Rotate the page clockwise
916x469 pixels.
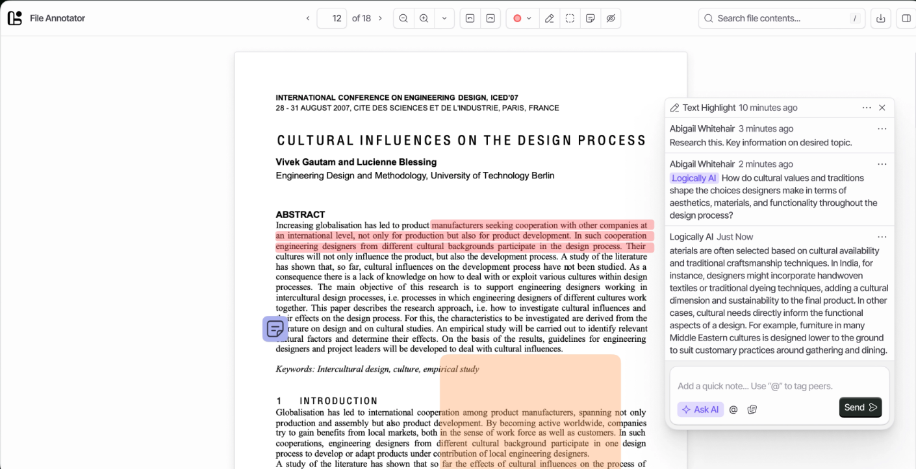coord(490,18)
